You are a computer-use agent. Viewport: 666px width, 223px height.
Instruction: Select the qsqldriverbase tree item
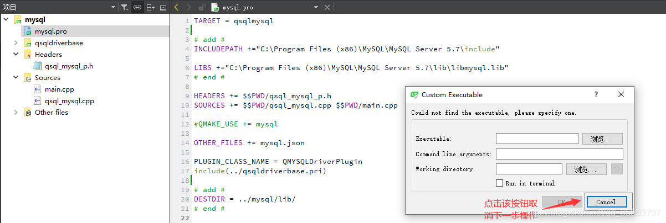(x=59, y=43)
